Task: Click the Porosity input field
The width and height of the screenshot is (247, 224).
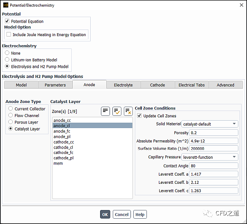Action: coord(214,133)
